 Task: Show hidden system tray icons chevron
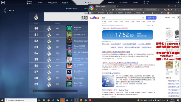149,100
